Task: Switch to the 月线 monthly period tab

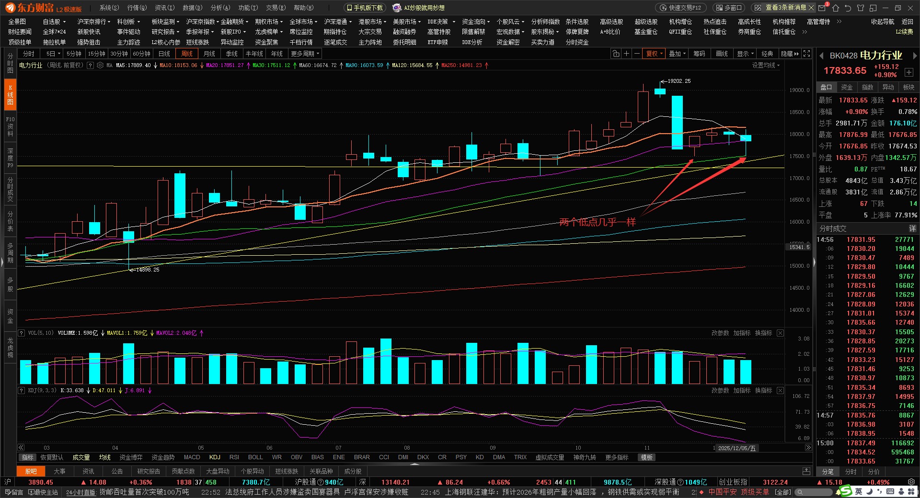Action: pyautogui.click(x=209, y=54)
